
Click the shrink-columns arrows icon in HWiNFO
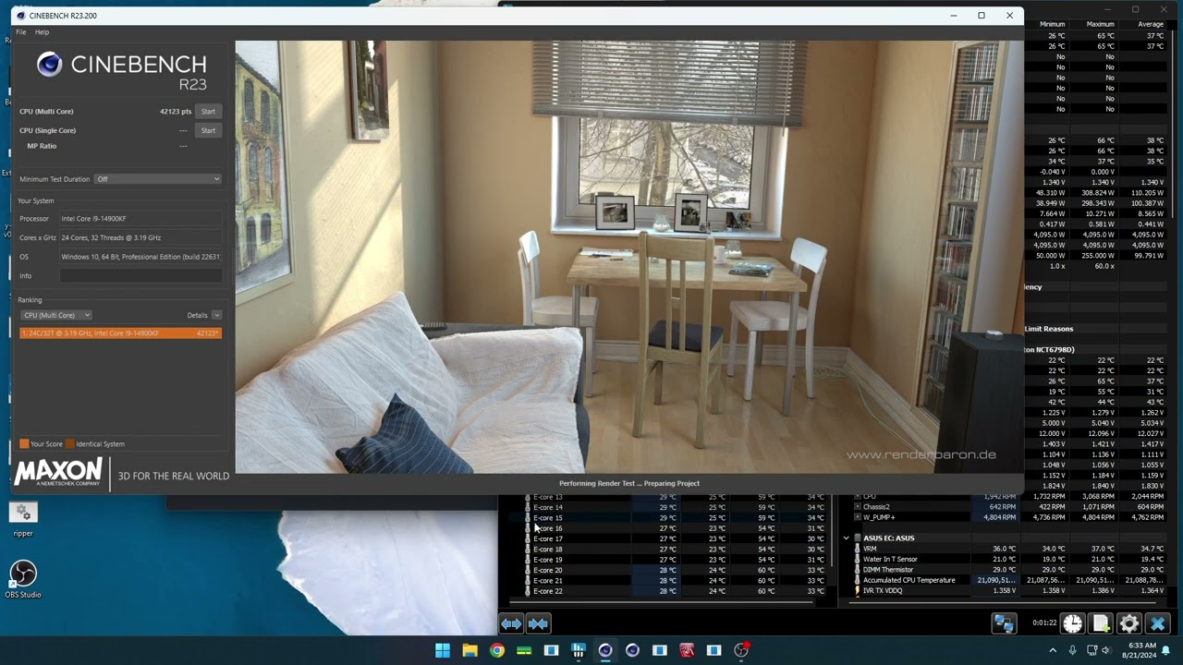pyautogui.click(x=538, y=623)
